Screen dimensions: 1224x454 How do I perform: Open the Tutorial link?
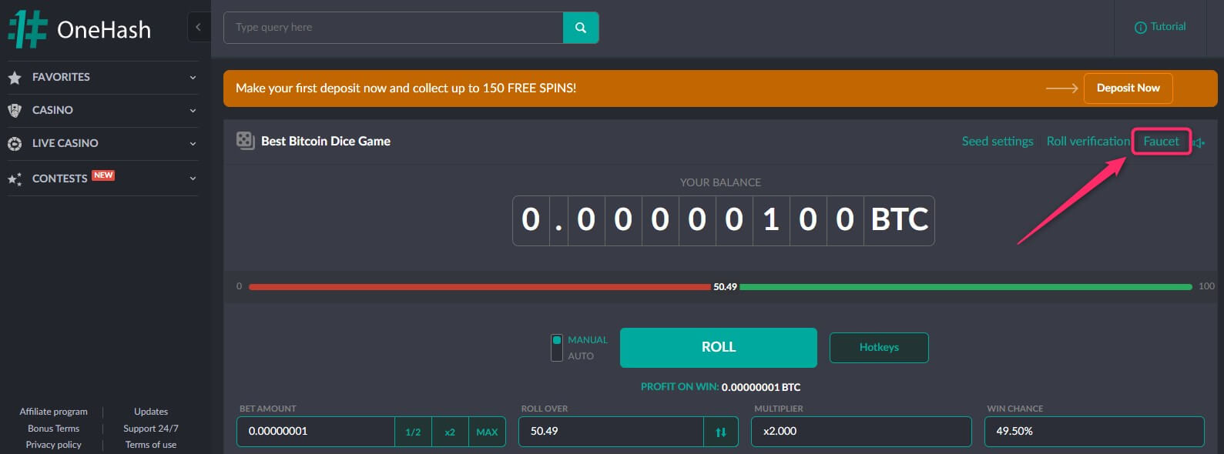1160,27
